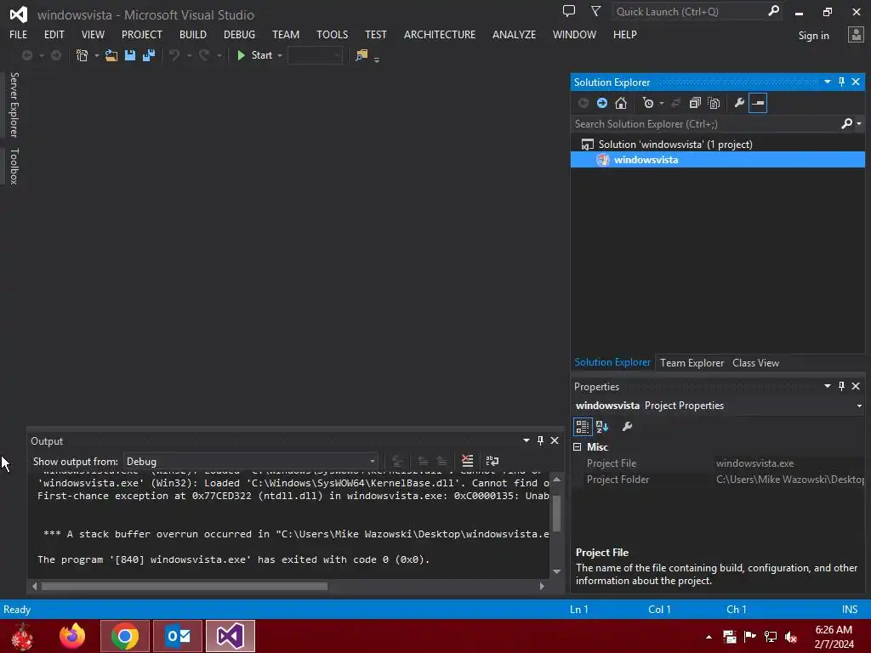871x653 pixels.
Task: Click the account avatar icon beside Sign in
Action: (856, 35)
